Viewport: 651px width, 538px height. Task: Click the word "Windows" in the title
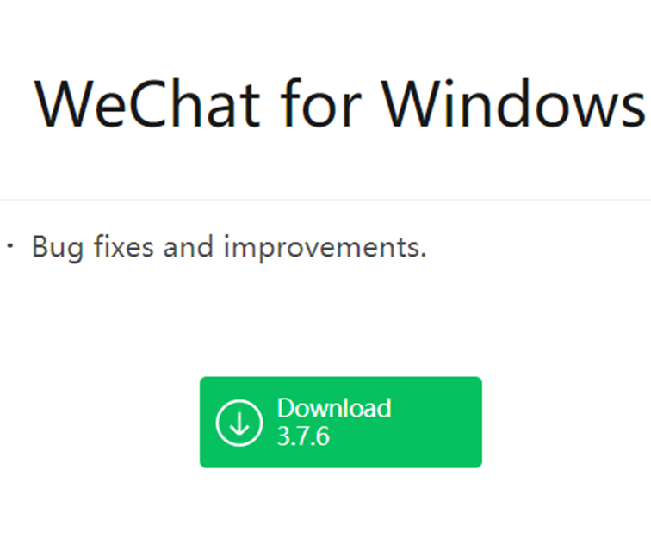coord(513,103)
